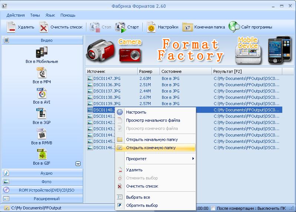Click the Mobile Device banner image

coord(249,50)
